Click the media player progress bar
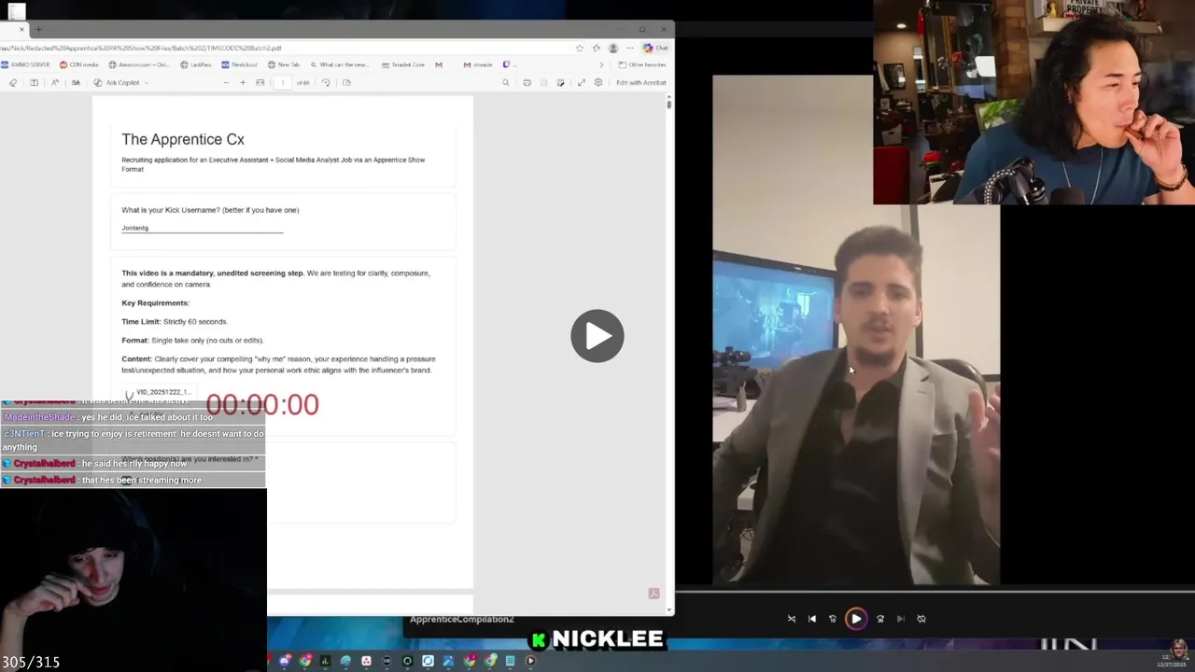 pos(935,592)
